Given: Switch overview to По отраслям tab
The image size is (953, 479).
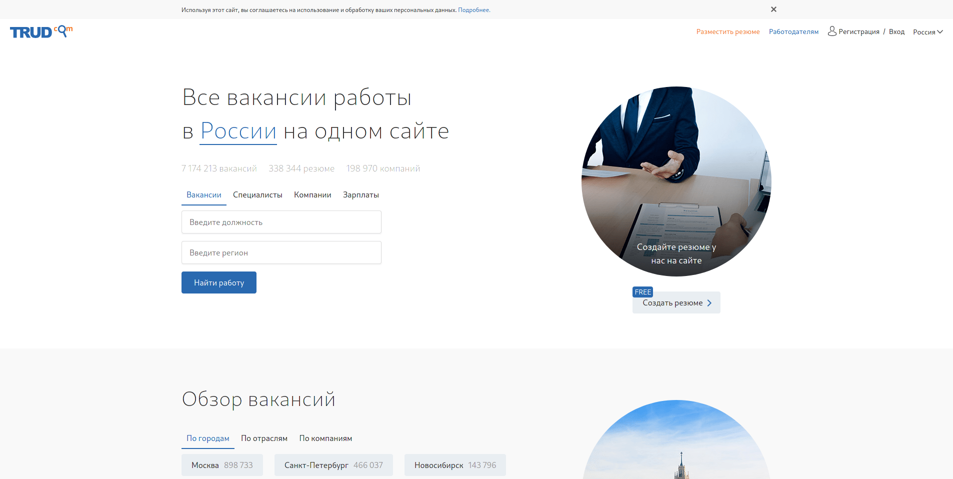Looking at the screenshot, I should [264, 438].
